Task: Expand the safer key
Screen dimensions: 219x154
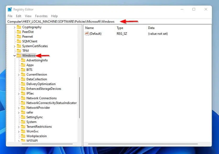Action: tap(19, 112)
